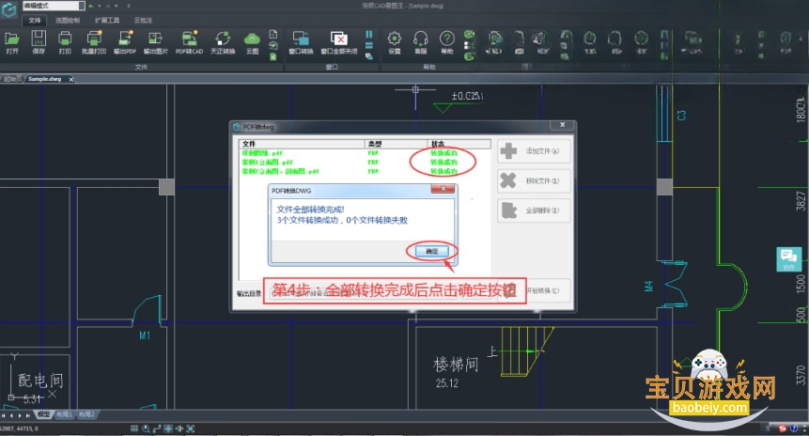Click the redo arrow in the title bar
The width and height of the screenshot is (809, 436).
pyautogui.click(x=108, y=6)
